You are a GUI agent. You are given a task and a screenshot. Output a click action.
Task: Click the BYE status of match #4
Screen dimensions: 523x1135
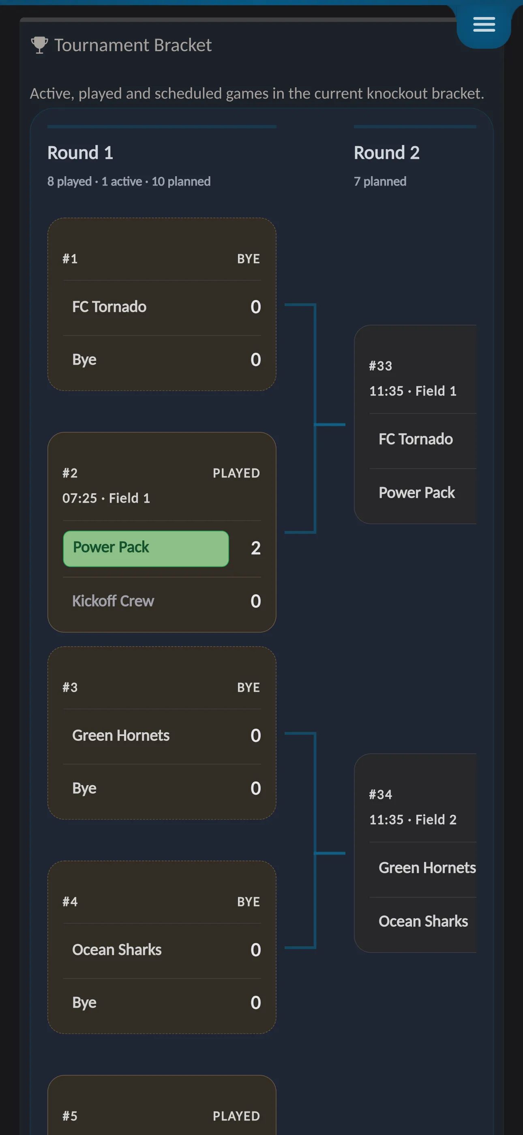coord(248,902)
